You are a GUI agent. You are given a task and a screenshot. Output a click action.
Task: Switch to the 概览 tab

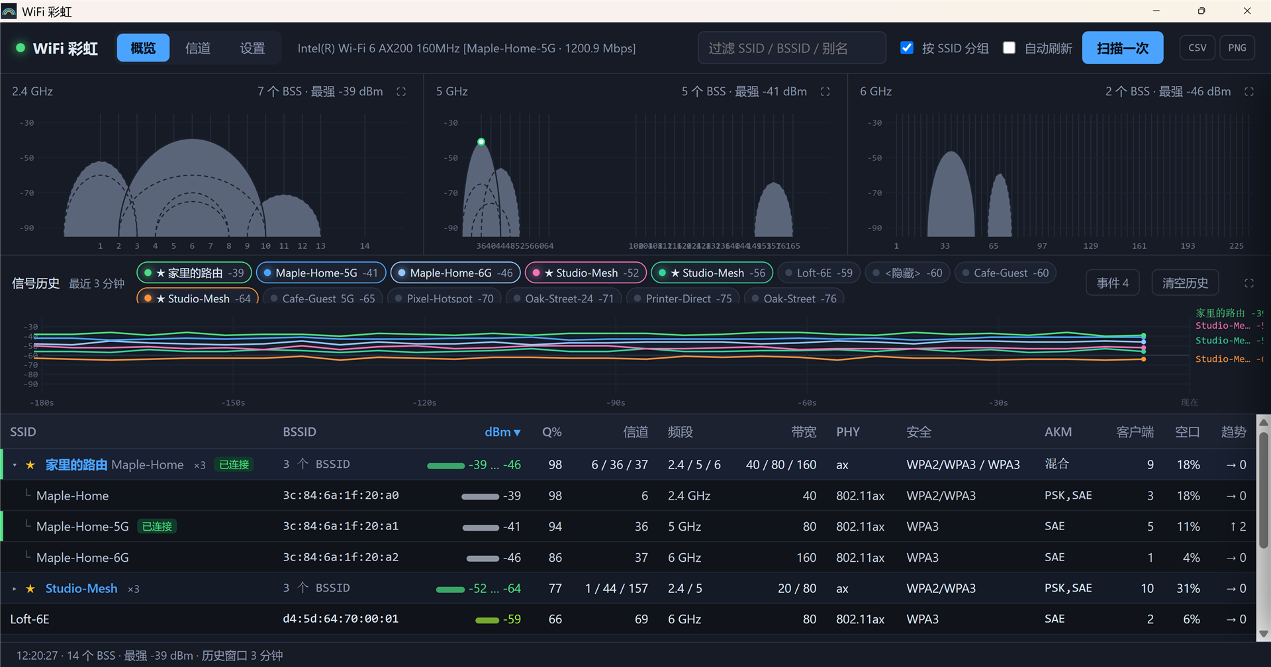coord(143,48)
